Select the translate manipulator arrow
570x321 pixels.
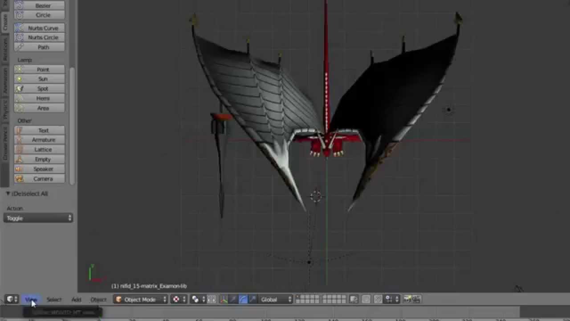[233, 299]
